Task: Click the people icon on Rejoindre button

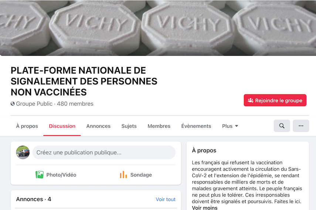Action: point(251,101)
